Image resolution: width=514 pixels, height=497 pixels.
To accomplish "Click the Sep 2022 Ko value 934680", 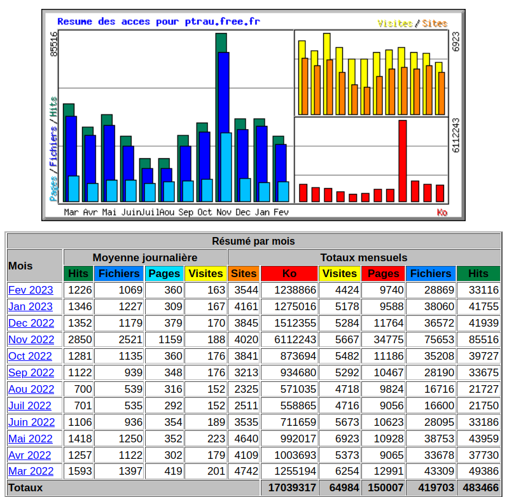I will [x=298, y=372].
